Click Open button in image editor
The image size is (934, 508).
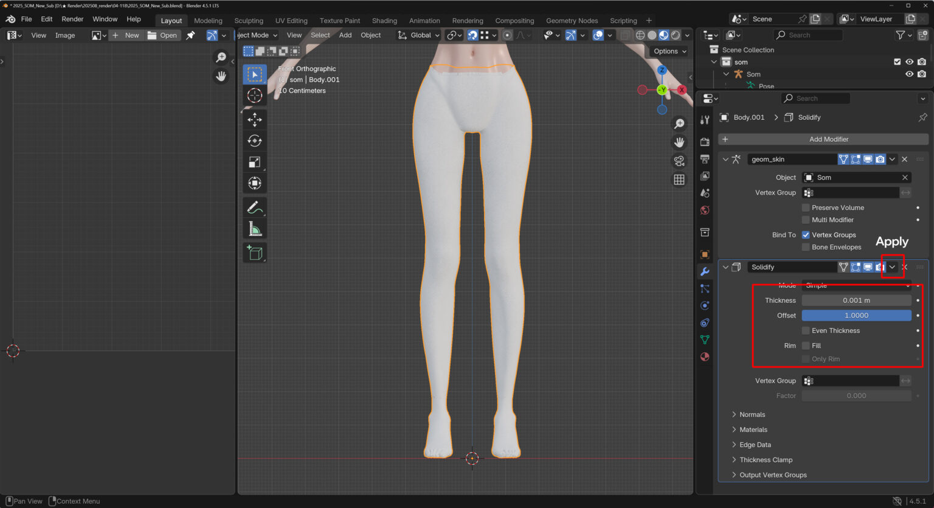pyautogui.click(x=162, y=35)
